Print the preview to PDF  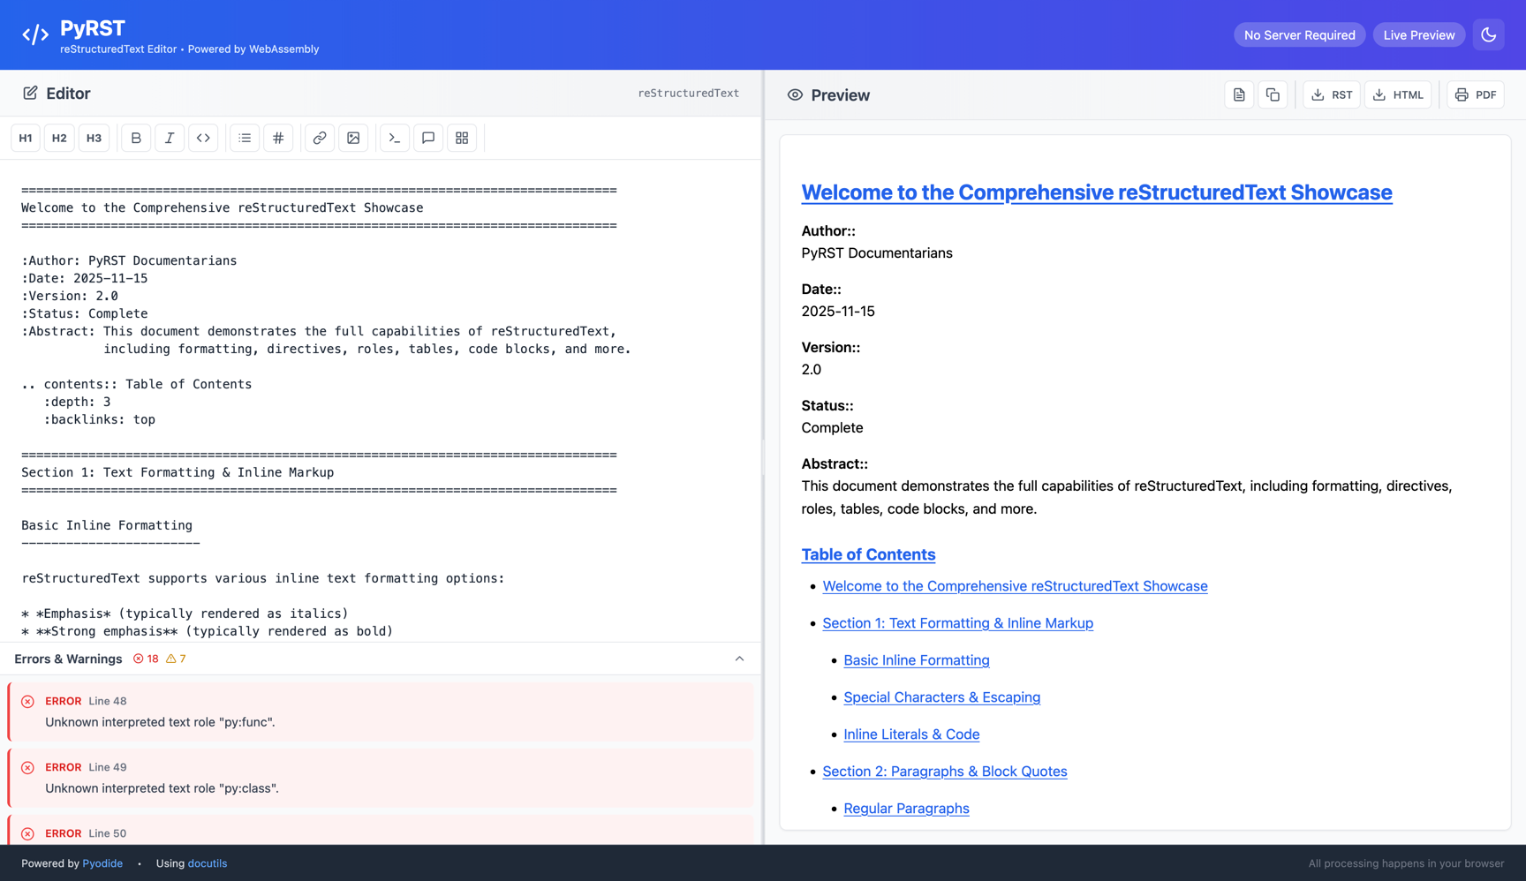click(1476, 94)
